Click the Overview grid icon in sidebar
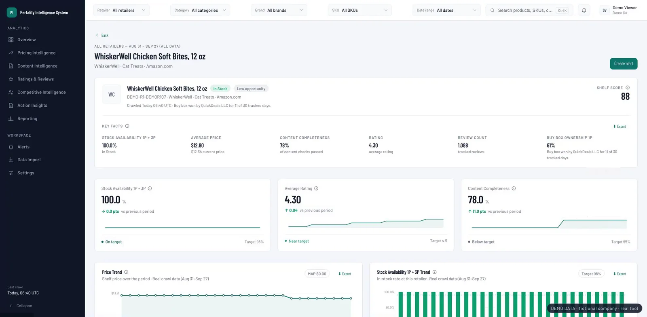Viewport: 647px width, 317px height. (x=11, y=40)
